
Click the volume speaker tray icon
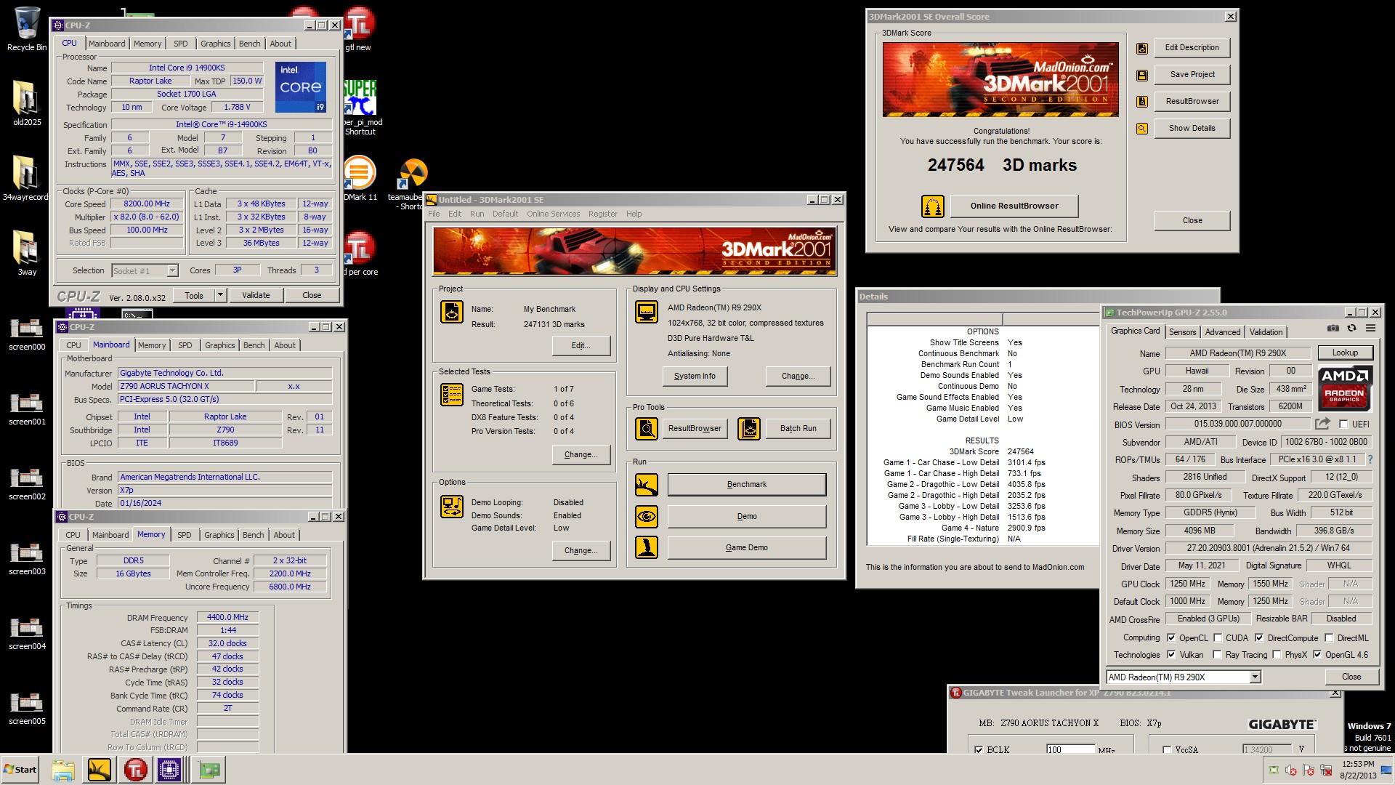point(1291,770)
